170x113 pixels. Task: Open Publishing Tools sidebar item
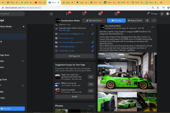pos(4,79)
